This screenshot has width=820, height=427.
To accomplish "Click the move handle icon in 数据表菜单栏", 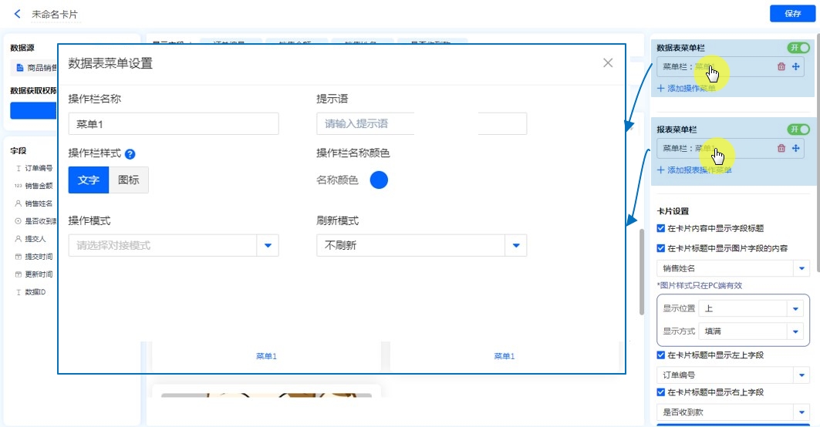I will click(x=796, y=67).
